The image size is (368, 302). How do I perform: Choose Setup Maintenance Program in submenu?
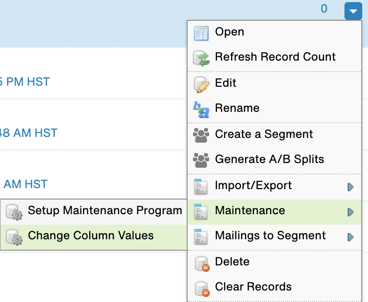point(94,212)
